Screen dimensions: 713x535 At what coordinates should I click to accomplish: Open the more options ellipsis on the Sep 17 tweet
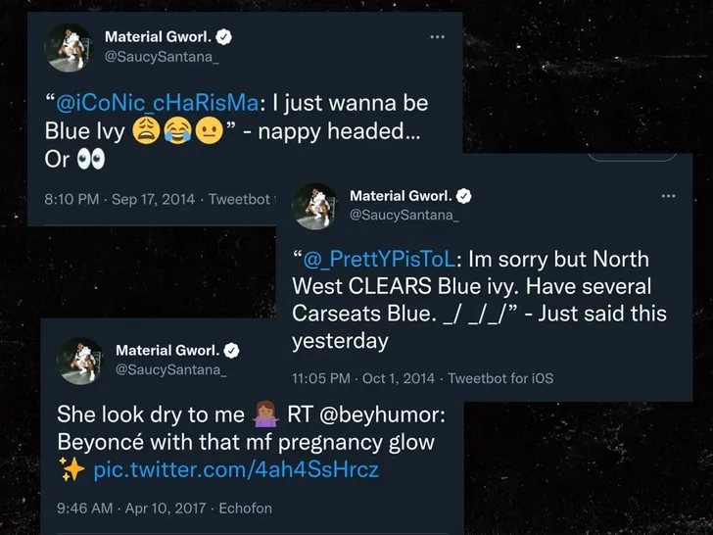[437, 37]
